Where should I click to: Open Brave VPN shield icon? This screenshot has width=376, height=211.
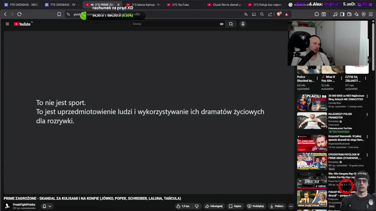tap(364, 14)
